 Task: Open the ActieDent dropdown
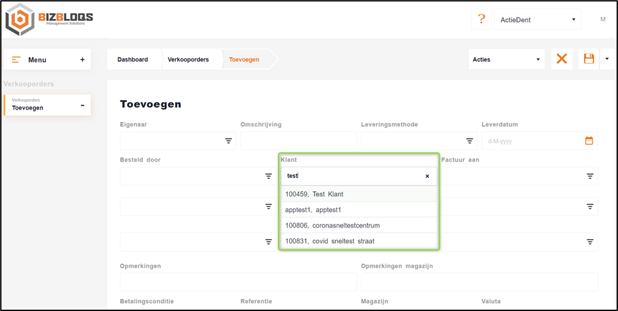point(537,20)
